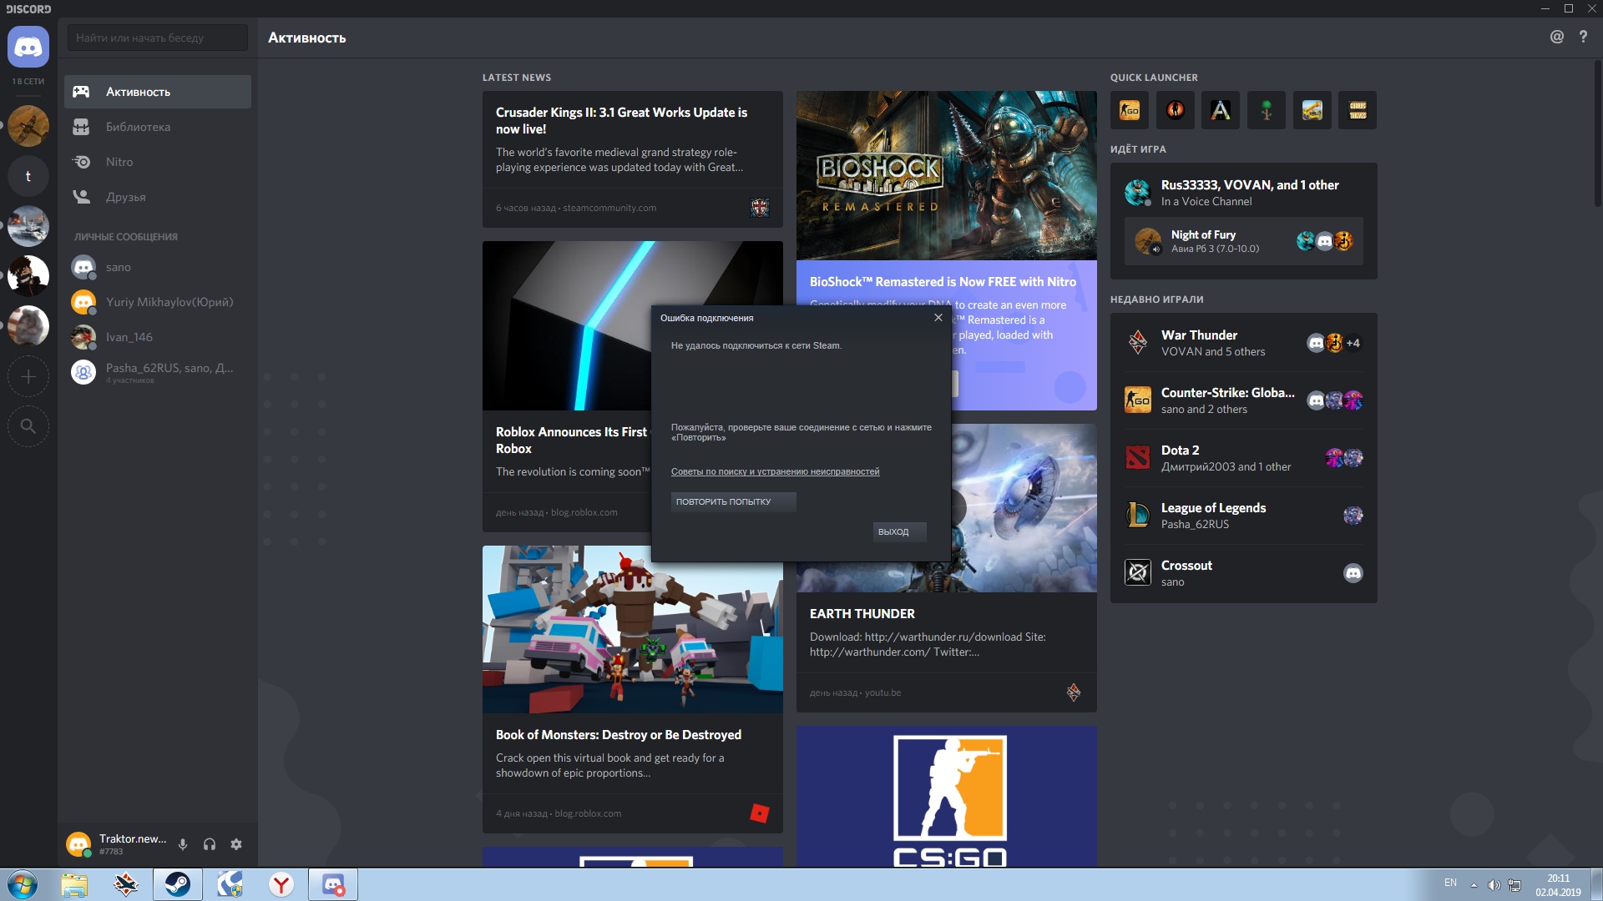The height and width of the screenshot is (901, 1603).
Task: Click the add server plus button
Action: pyautogui.click(x=28, y=376)
